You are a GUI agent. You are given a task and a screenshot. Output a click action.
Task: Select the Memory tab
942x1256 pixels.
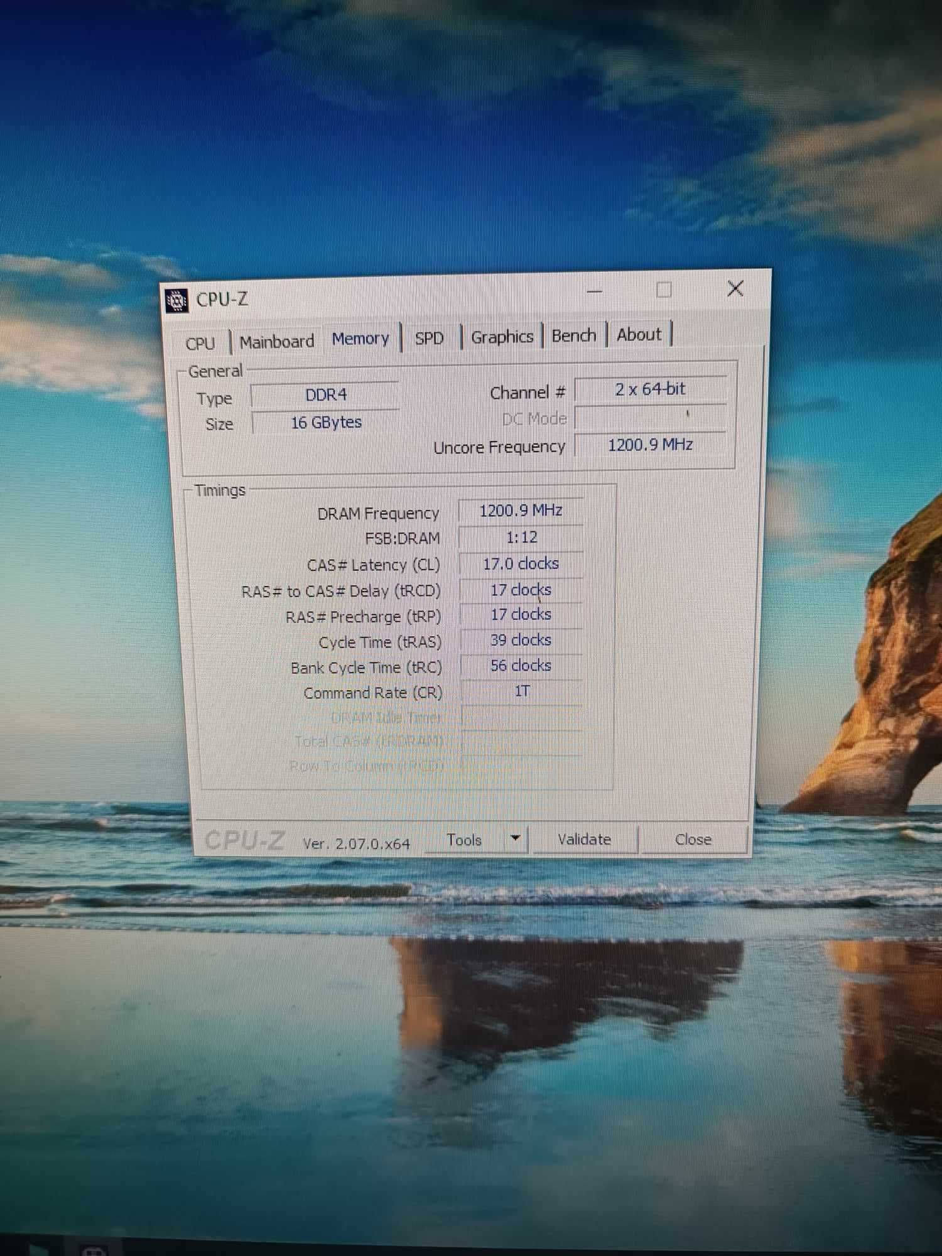[x=360, y=339]
